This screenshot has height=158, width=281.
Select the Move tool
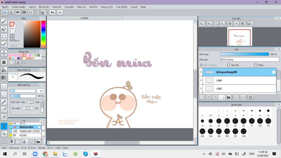pos(4,53)
